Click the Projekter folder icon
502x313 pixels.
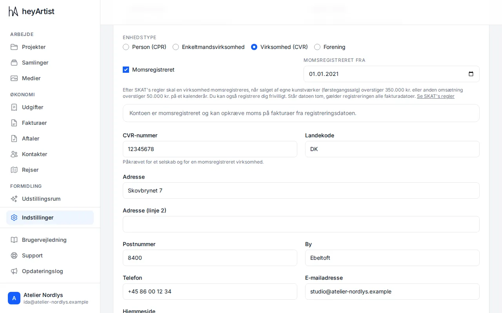click(14, 47)
